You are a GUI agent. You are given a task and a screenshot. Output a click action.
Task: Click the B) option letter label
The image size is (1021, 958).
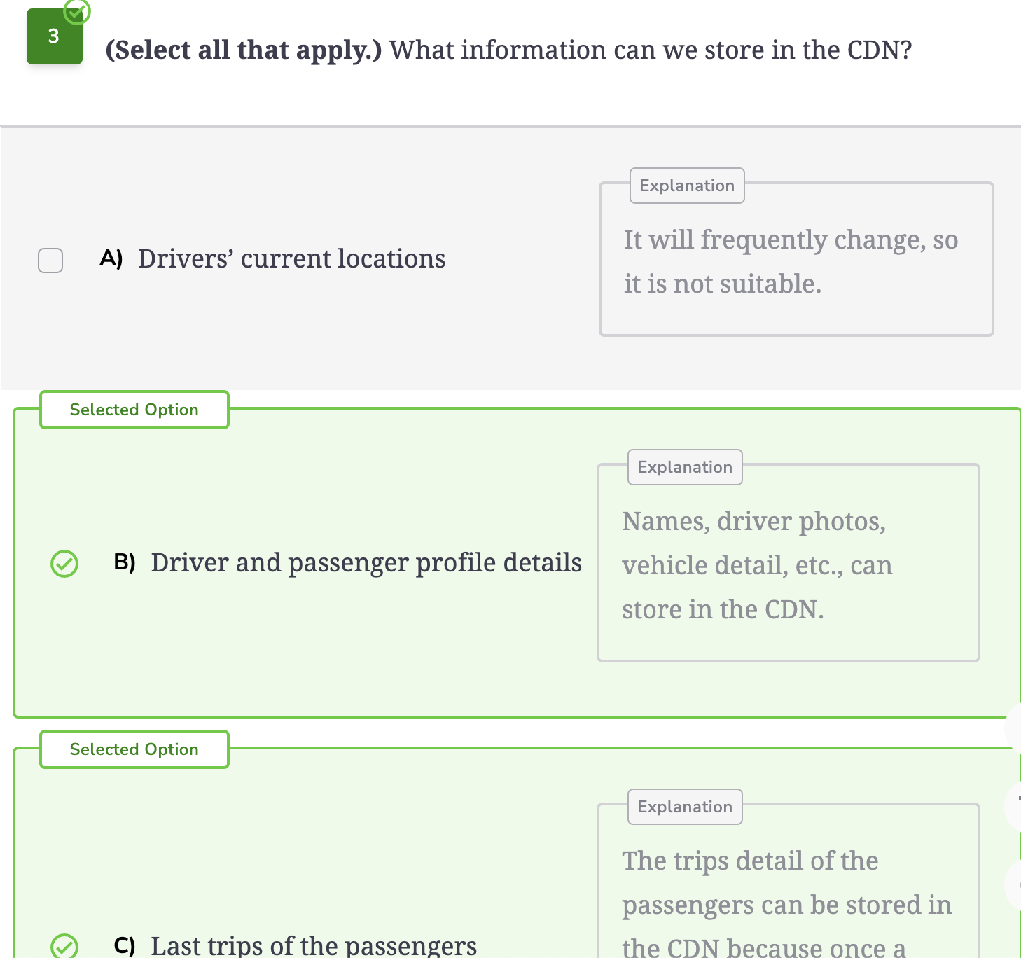click(125, 562)
